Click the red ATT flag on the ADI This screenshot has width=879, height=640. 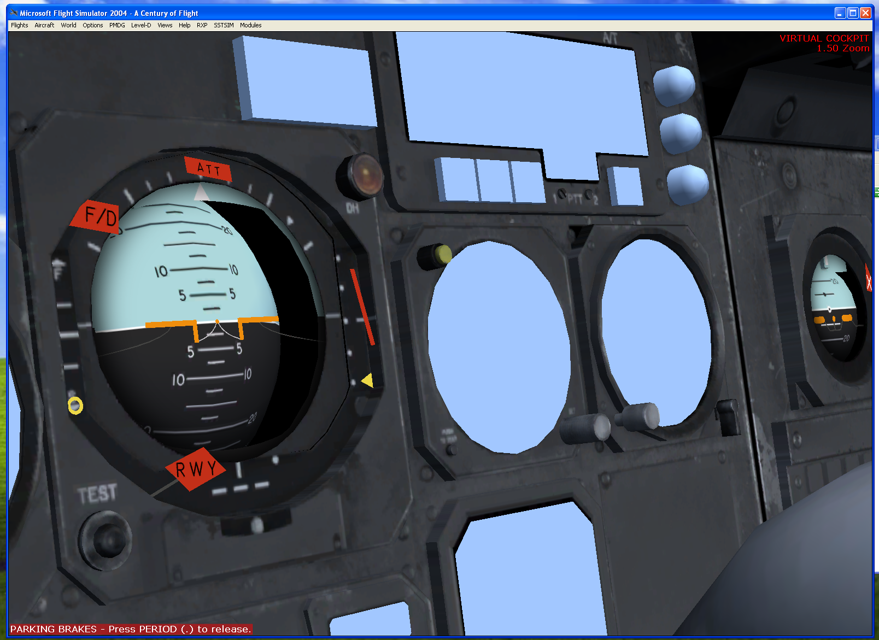tap(208, 170)
